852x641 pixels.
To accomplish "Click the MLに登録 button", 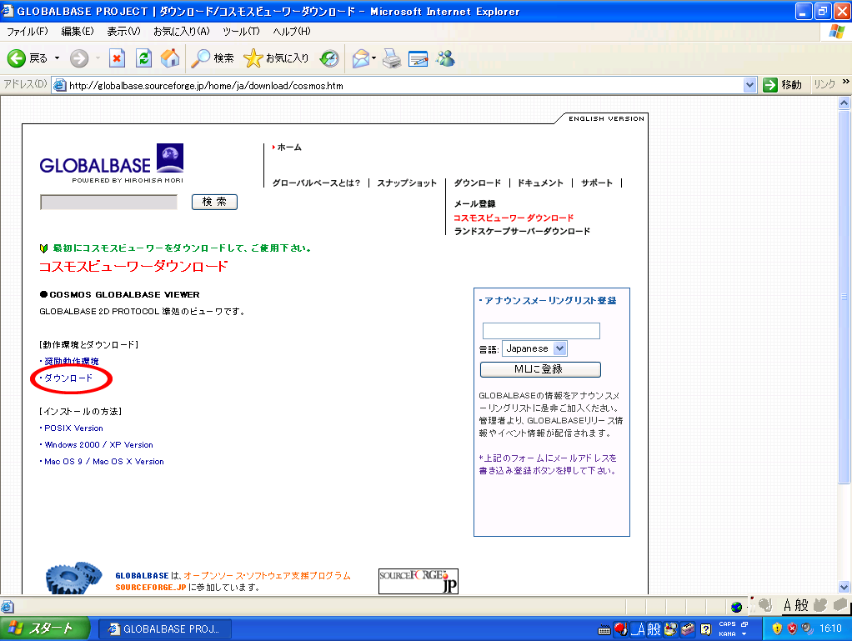I will tap(540, 369).
